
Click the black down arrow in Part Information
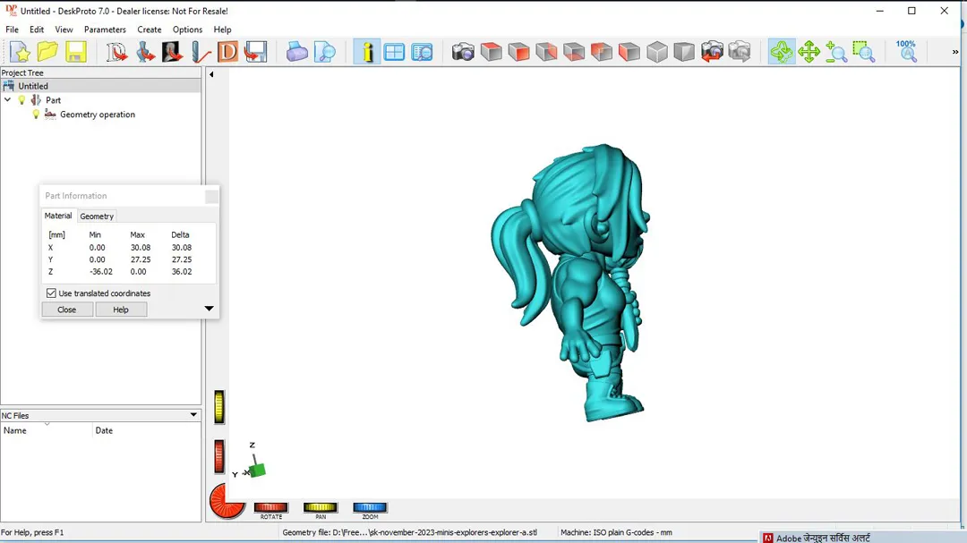[x=209, y=308]
